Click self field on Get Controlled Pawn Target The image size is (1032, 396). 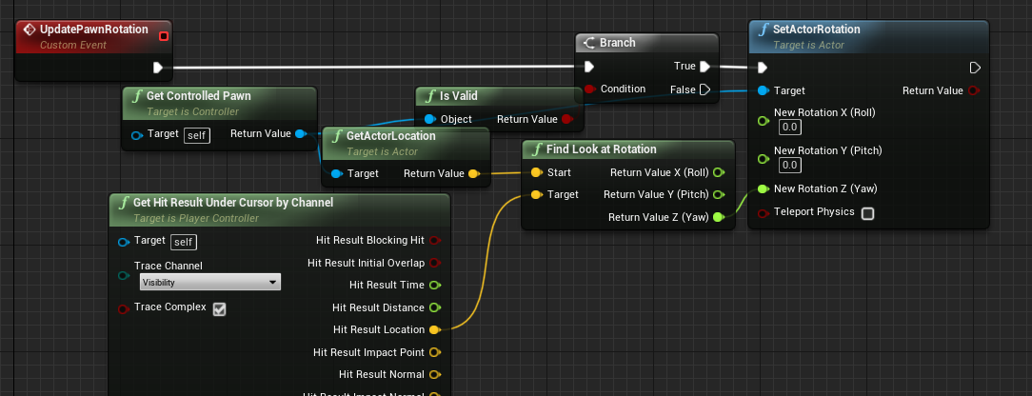197,136
